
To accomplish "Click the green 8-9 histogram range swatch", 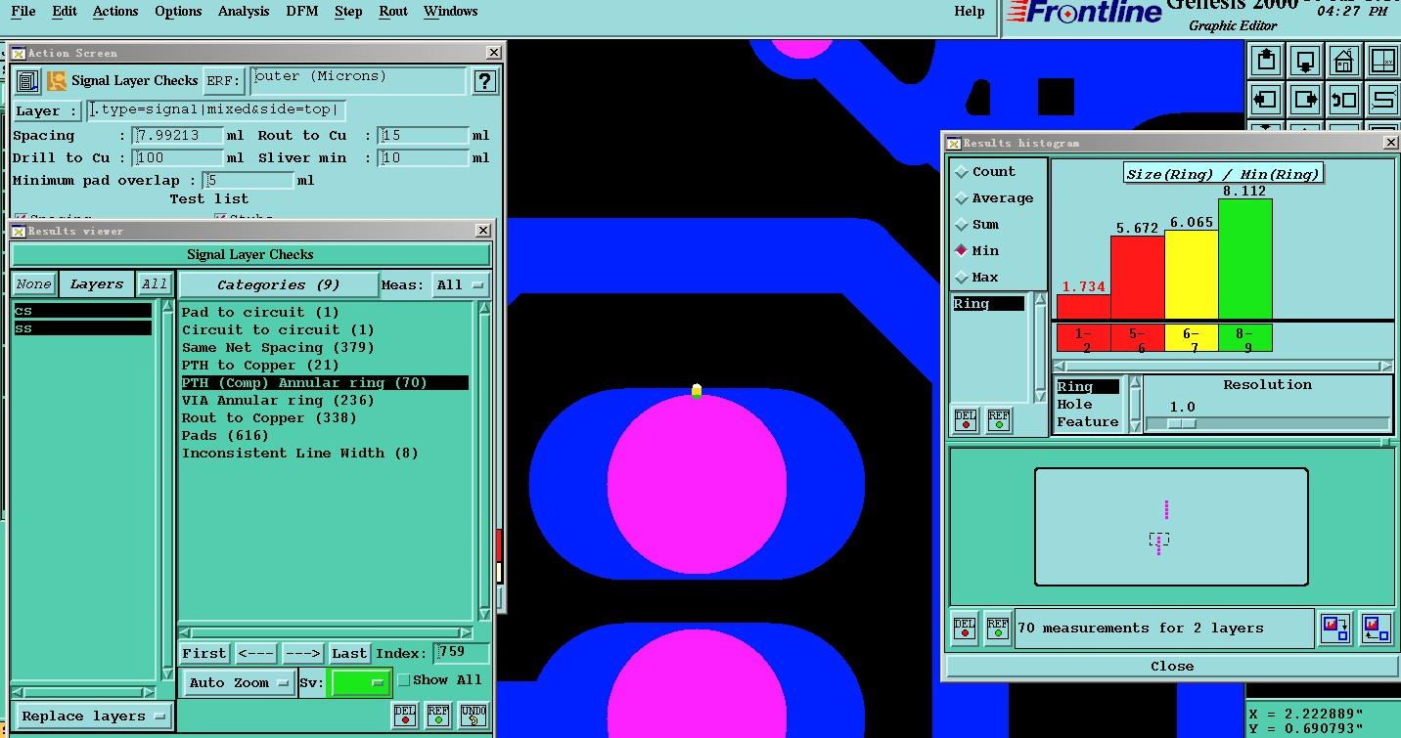I will click(1244, 338).
